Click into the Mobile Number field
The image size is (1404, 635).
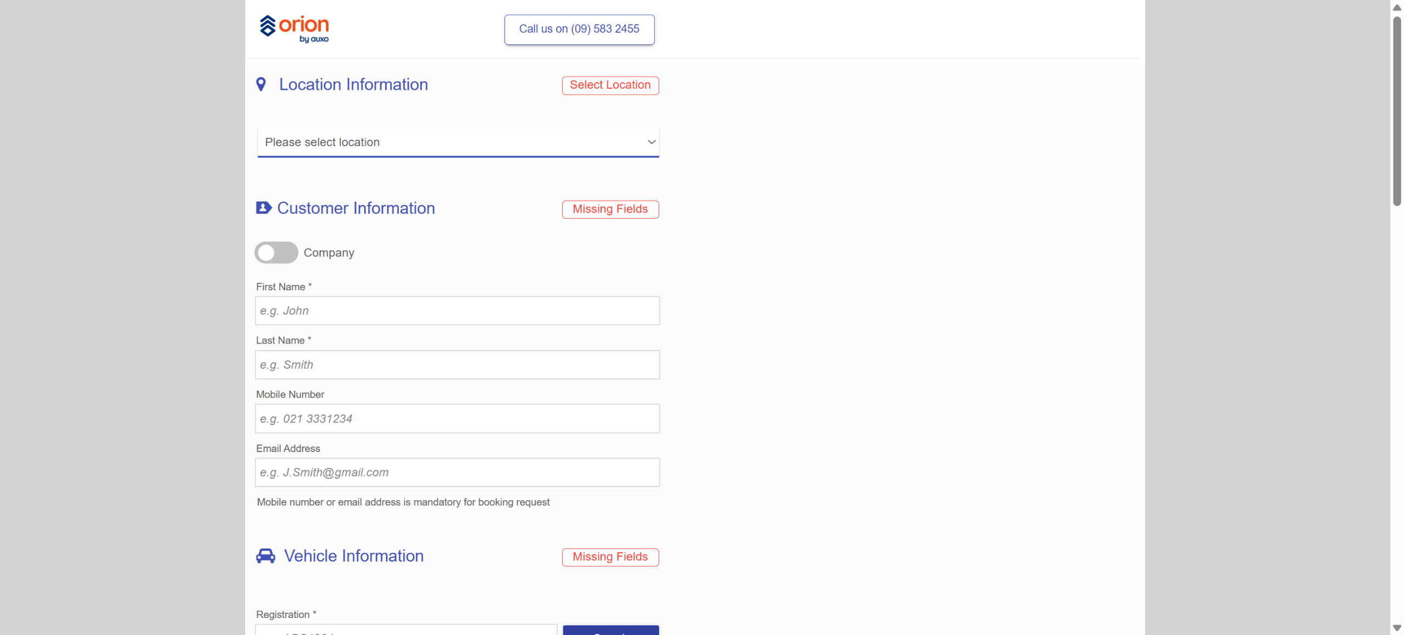coord(457,419)
